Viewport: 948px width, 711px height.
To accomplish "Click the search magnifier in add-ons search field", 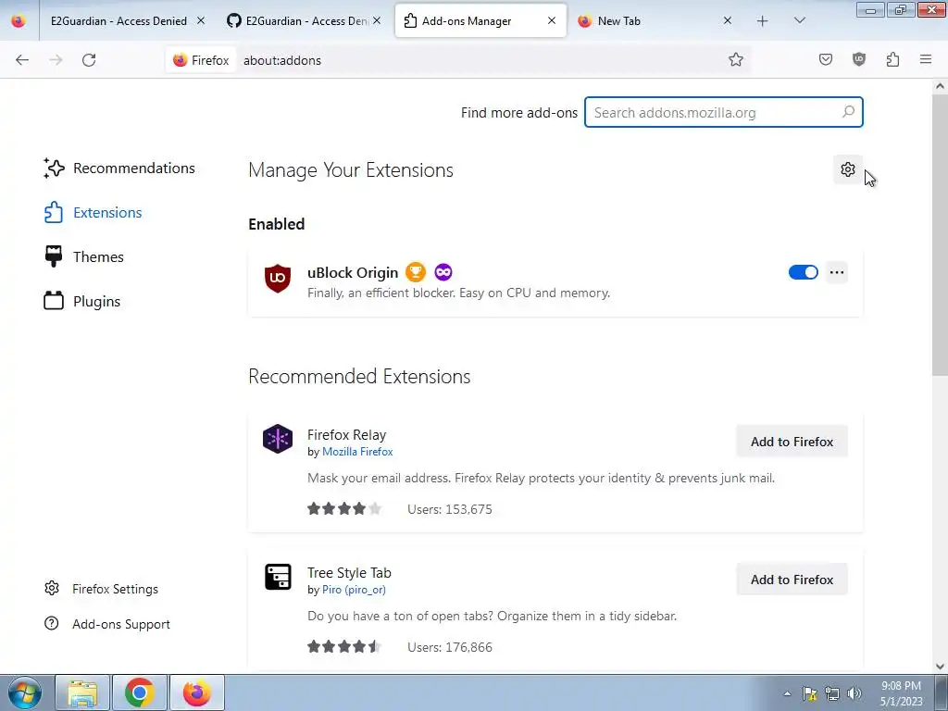I will tap(848, 112).
